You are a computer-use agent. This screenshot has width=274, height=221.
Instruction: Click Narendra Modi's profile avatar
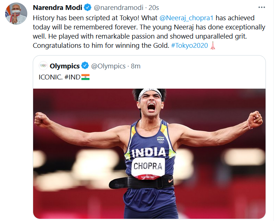point(16,14)
